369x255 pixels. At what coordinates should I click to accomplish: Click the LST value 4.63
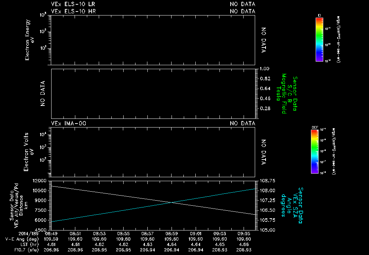pyautogui.click(x=147, y=245)
